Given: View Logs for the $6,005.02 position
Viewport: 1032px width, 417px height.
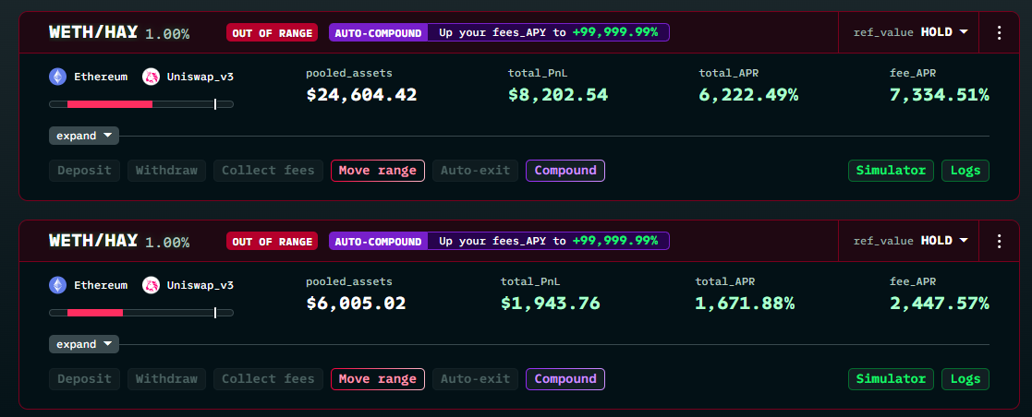Looking at the screenshot, I should click(965, 379).
